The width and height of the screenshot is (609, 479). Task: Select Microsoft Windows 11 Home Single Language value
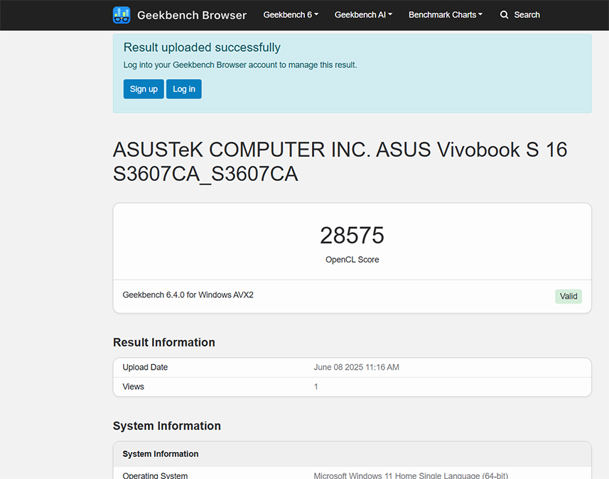pos(411,475)
